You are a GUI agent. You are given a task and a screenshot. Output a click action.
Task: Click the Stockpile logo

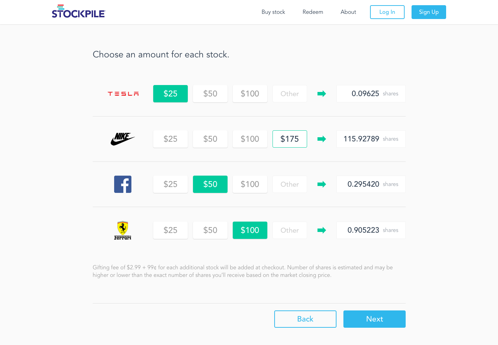(79, 12)
